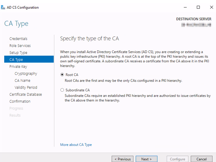The width and height of the screenshot is (216, 162).
Task: Close the AD CS Configuration window
Action: click(x=210, y=7)
